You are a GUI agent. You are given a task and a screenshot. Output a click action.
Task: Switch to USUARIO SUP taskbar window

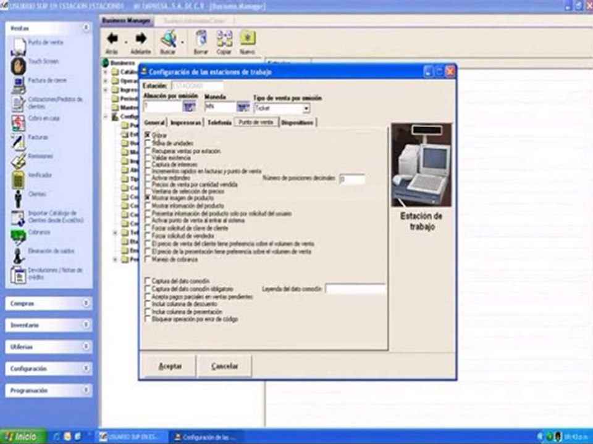coord(132,437)
